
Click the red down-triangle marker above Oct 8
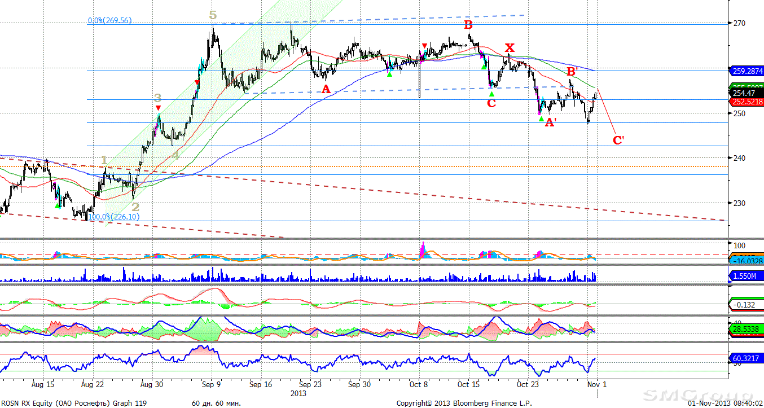coord(424,46)
